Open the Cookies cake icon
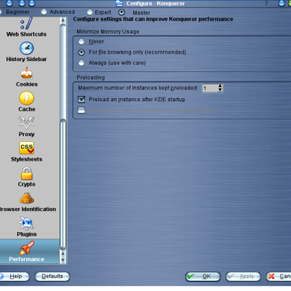This screenshot has width=291, height=291. click(x=26, y=73)
